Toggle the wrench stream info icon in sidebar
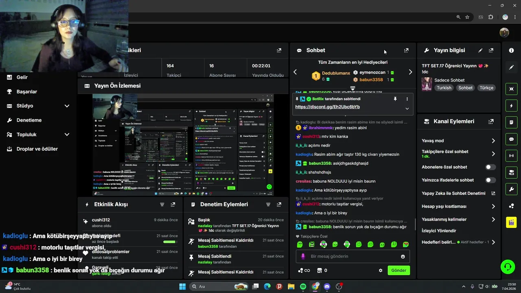This screenshot has height=293, width=521. [511, 189]
